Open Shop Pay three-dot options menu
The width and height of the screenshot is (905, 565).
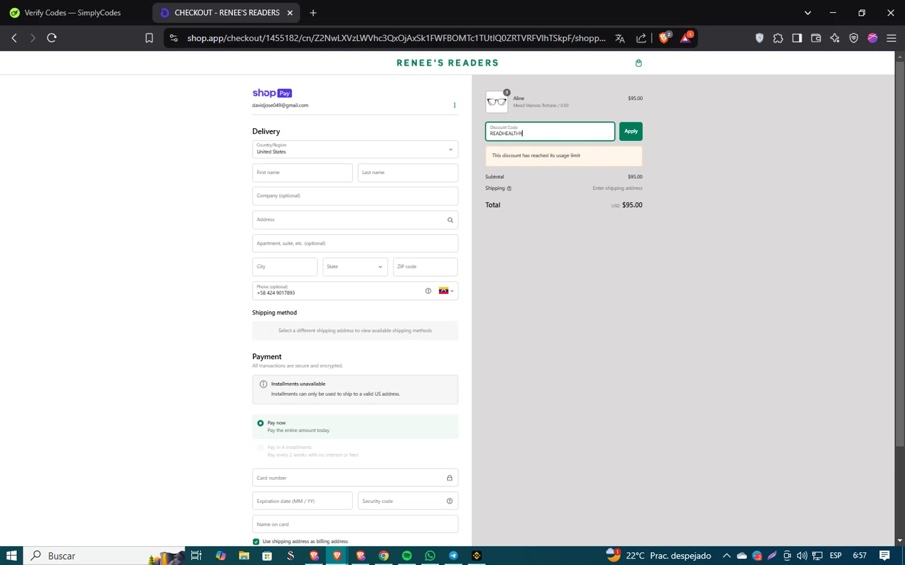click(454, 105)
